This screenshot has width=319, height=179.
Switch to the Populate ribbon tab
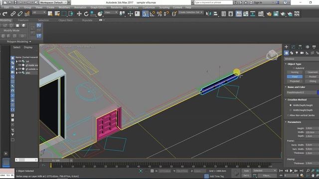(87, 20)
